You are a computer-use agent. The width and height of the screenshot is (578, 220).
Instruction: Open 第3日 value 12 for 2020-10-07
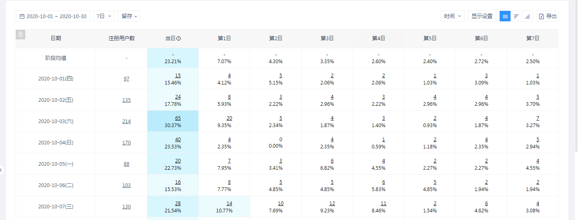pyautogui.click(x=332, y=204)
